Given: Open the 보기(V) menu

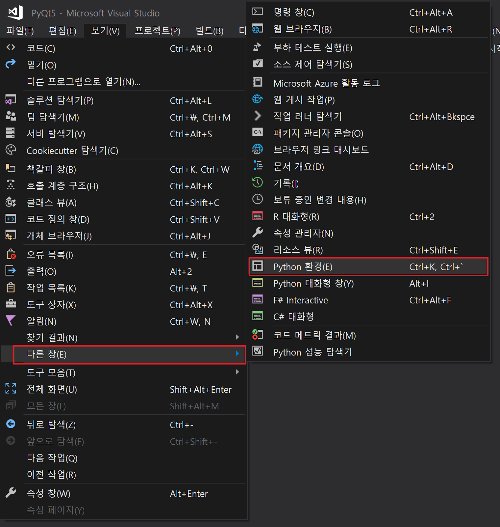Looking at the screenshot, I should [x=105, y=31].
